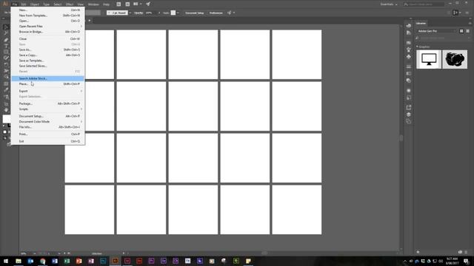Screen dimensions: 474x266
Task: Open the Color panel icon
Action: tap(409, 26)
